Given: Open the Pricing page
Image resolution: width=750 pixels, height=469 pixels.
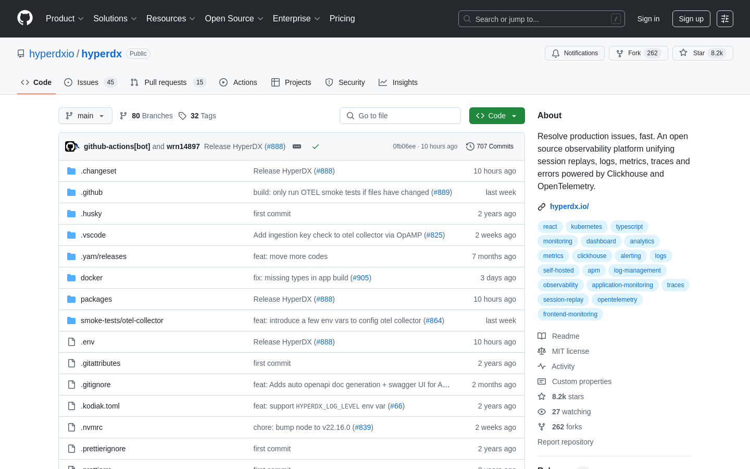Looking at the screenshot, I should [x=342, y=19].
